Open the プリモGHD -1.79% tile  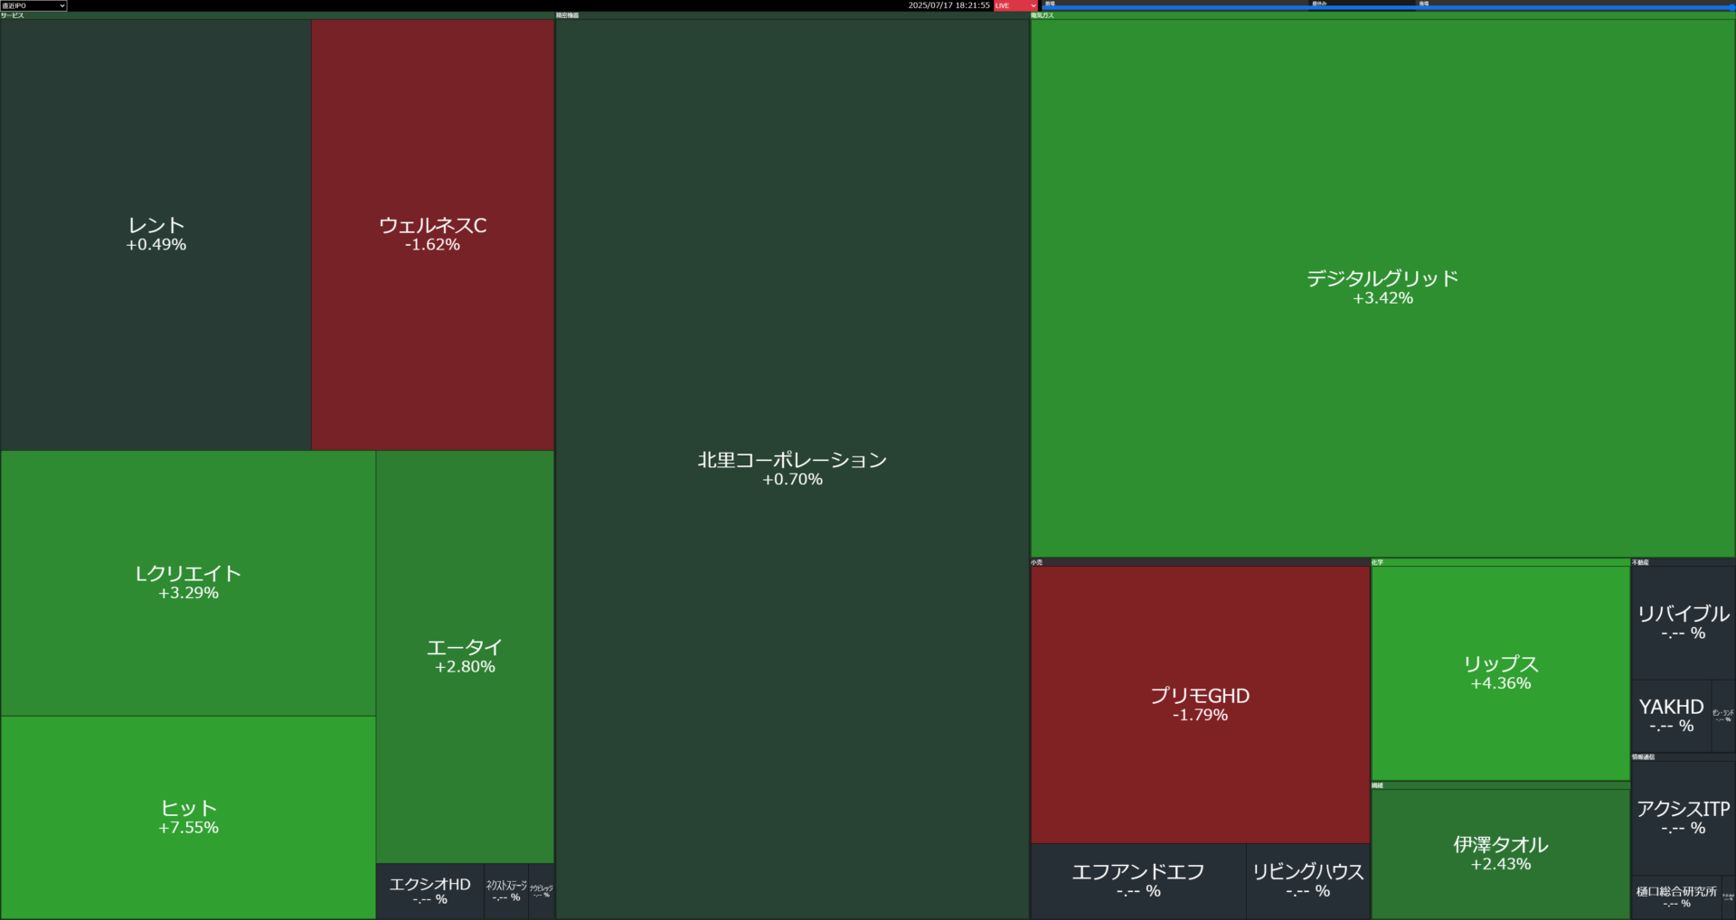click(1200, 705)
